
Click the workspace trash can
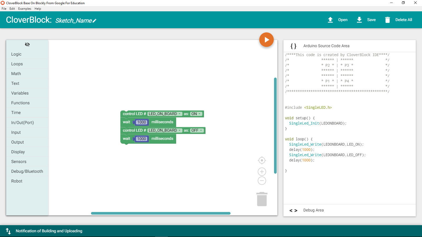click(x=262, y=199)
